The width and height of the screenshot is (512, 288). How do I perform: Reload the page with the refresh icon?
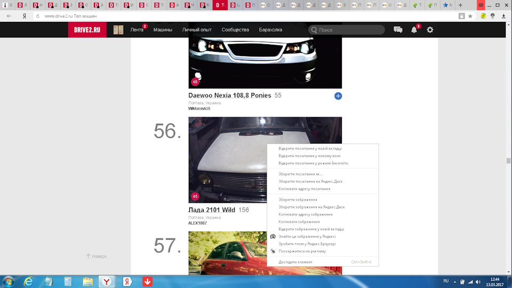point(37,16)
